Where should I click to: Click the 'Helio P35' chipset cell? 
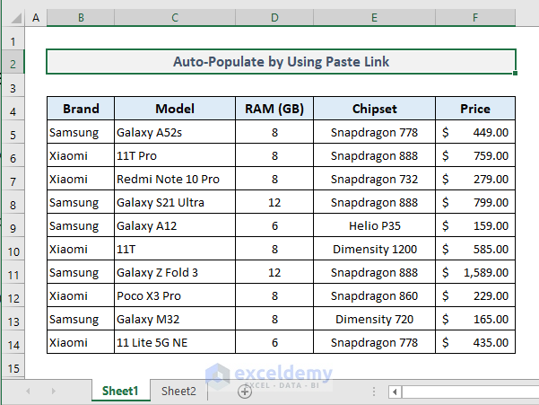tap(374, 225)
